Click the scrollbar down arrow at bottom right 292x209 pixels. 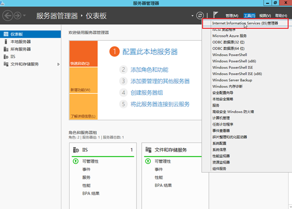290,207
